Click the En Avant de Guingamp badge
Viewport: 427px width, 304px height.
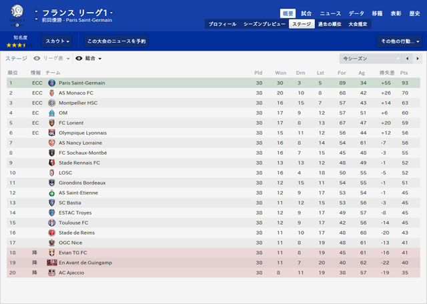[52, 263]
